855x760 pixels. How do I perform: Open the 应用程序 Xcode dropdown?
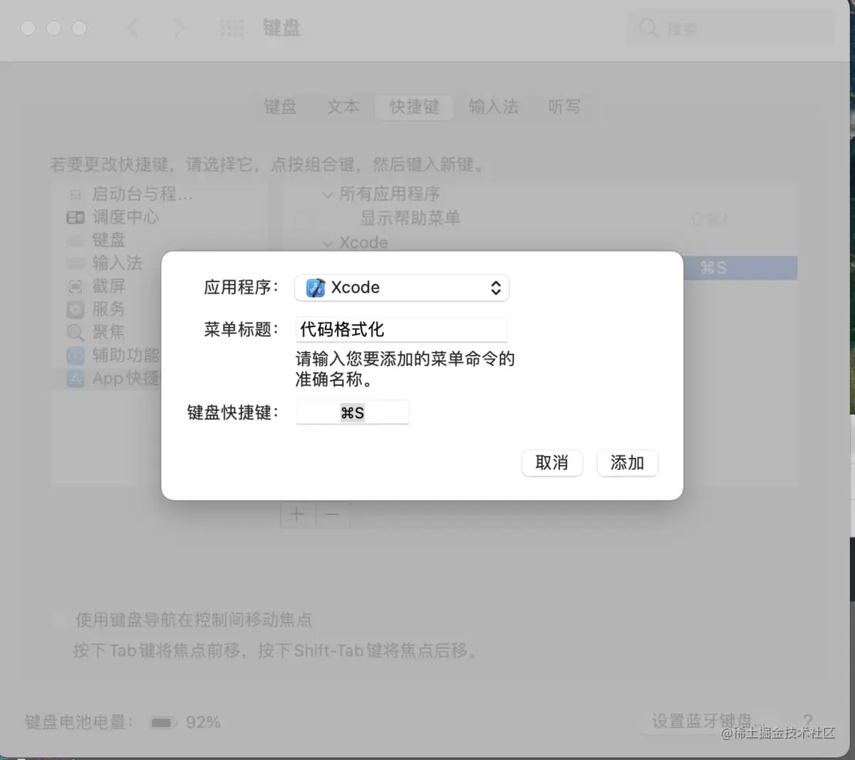tap(402, 288)
